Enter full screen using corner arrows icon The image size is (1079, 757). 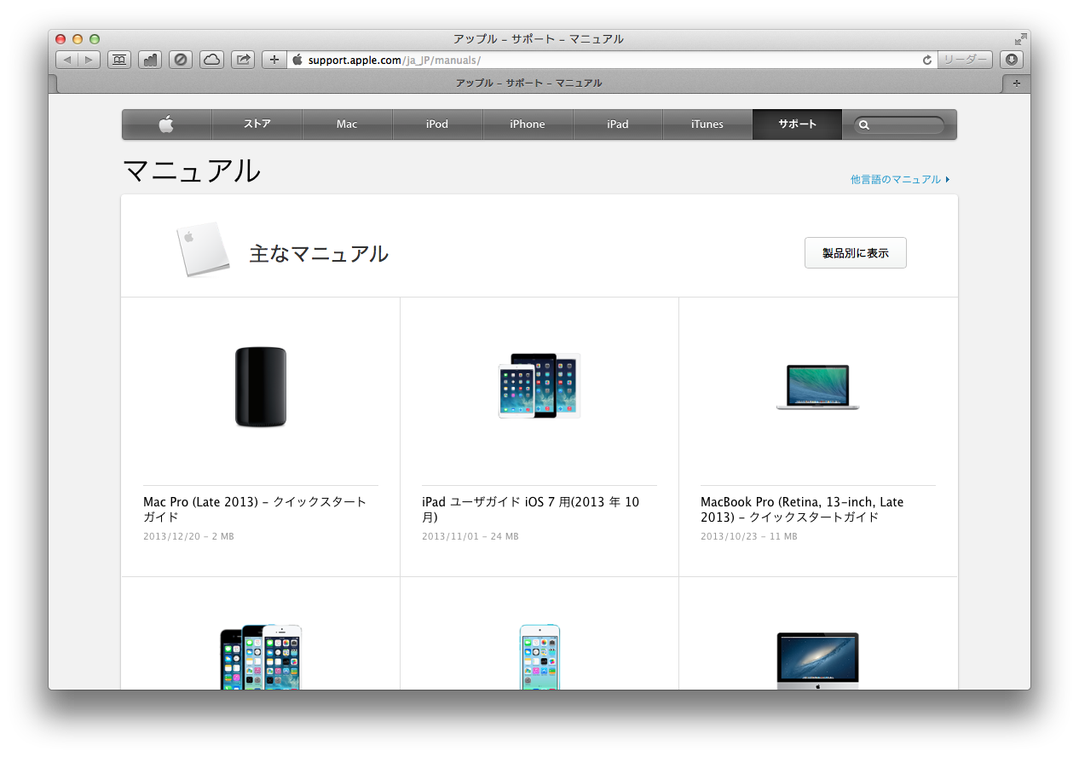[x=1020, y=39]
